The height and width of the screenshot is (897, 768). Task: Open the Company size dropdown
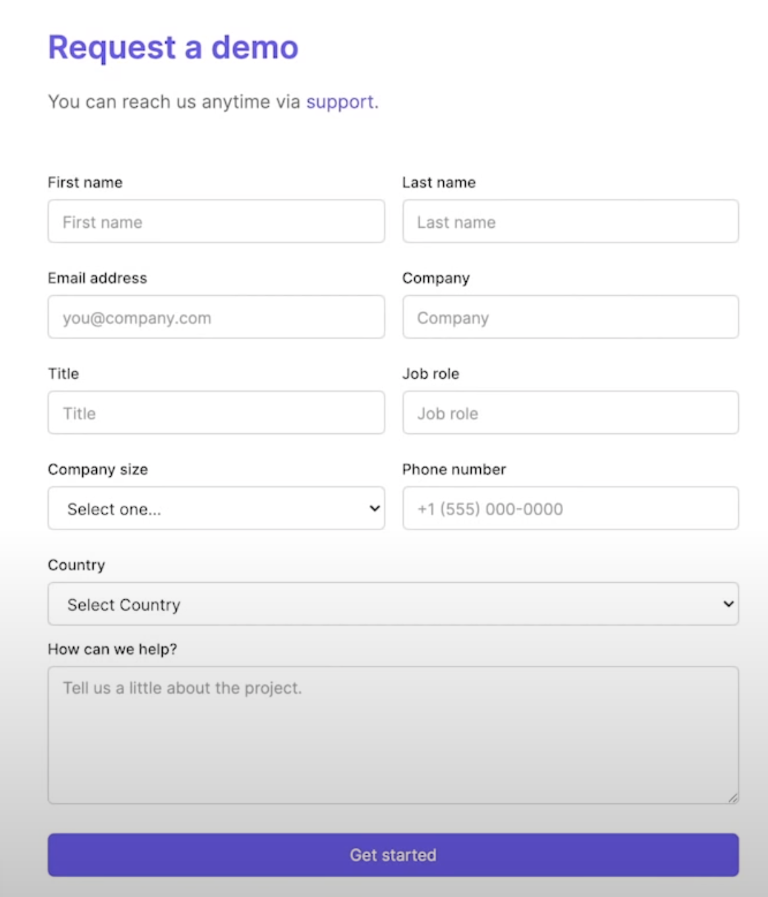coord(216,508)
